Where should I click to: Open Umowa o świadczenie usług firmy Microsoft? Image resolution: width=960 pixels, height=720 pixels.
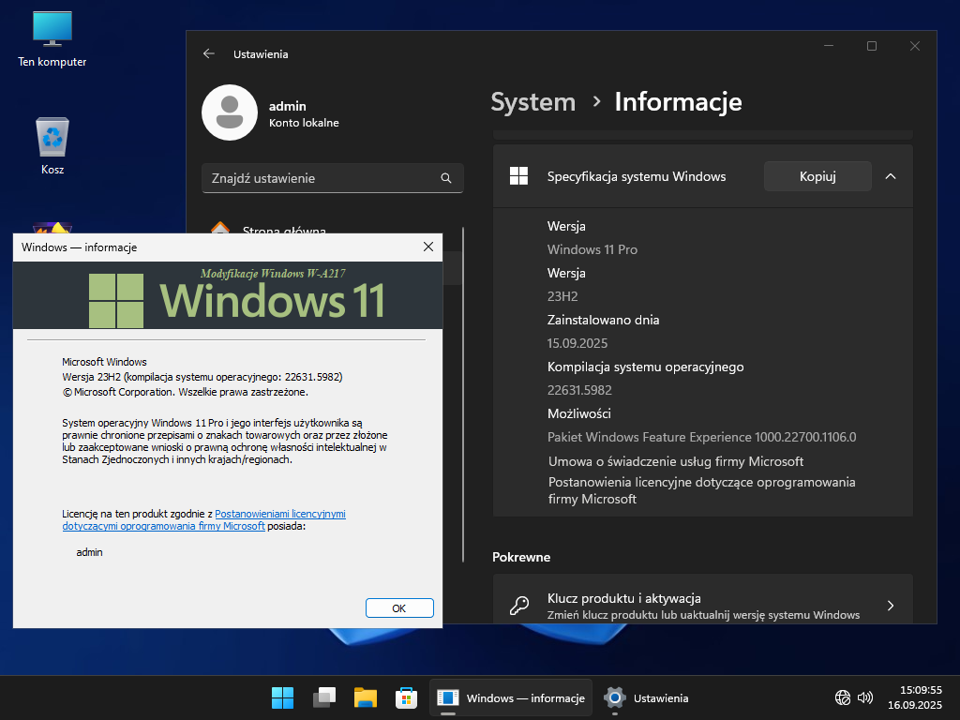pos(675,461)
